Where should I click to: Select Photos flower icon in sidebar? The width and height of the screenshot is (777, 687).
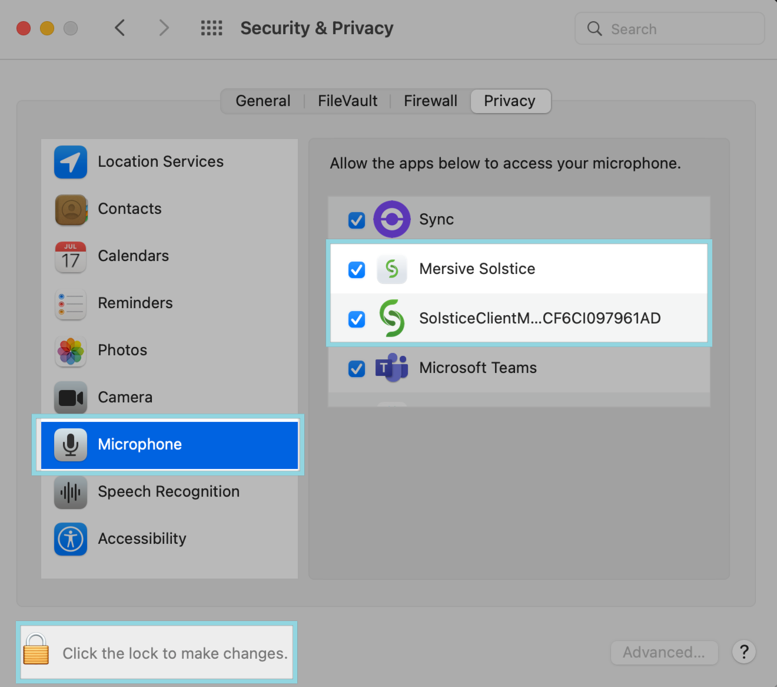tap(71, 351)
